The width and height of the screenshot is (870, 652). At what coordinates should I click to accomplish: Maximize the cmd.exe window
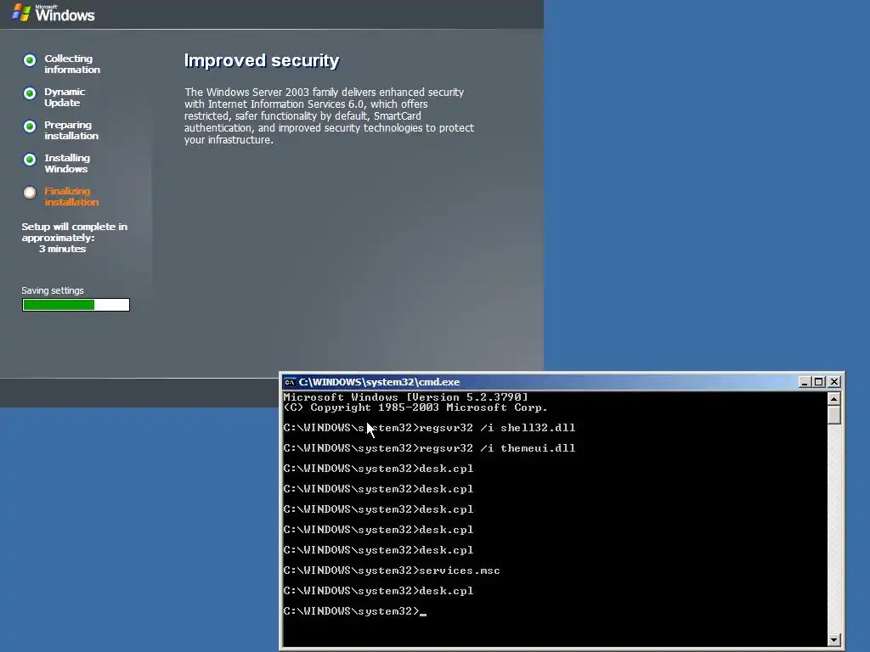pos(819,381)
